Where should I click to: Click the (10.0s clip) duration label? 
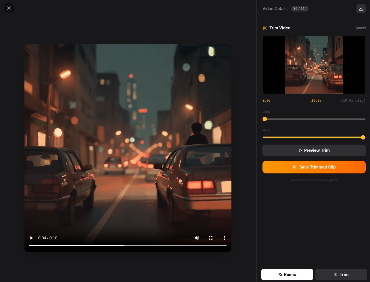coord(353,101)
